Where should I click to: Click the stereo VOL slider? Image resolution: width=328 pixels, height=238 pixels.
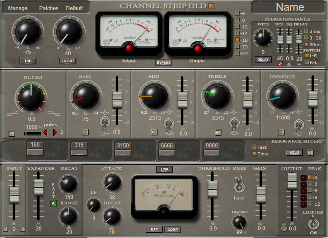pos(280,40)
